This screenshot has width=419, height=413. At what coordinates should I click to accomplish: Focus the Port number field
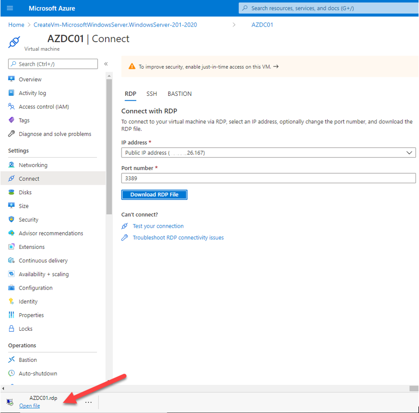click(x=268, y=178)
